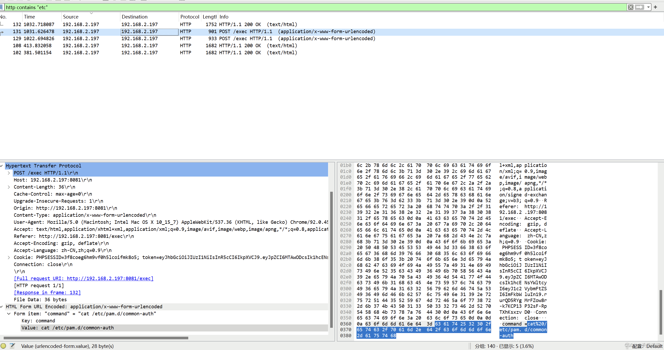Add a filter button with the plus icon

[x=655, y=7]
